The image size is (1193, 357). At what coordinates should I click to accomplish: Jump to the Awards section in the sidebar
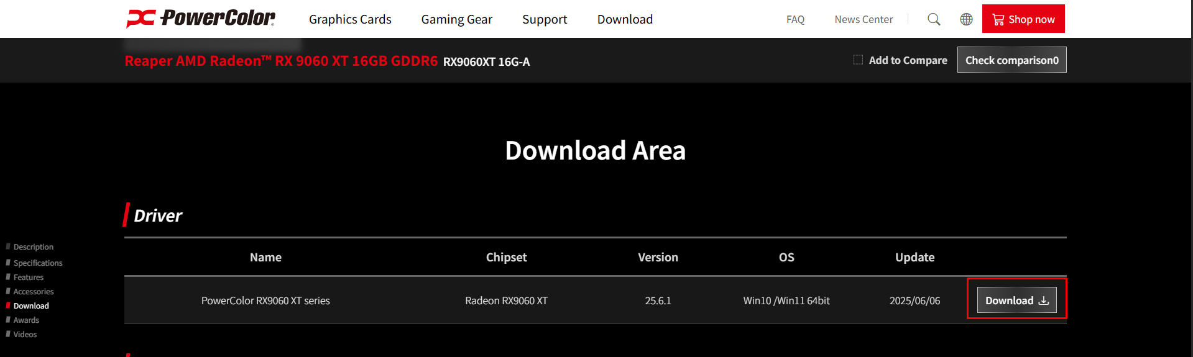click(x=25, y=320)
